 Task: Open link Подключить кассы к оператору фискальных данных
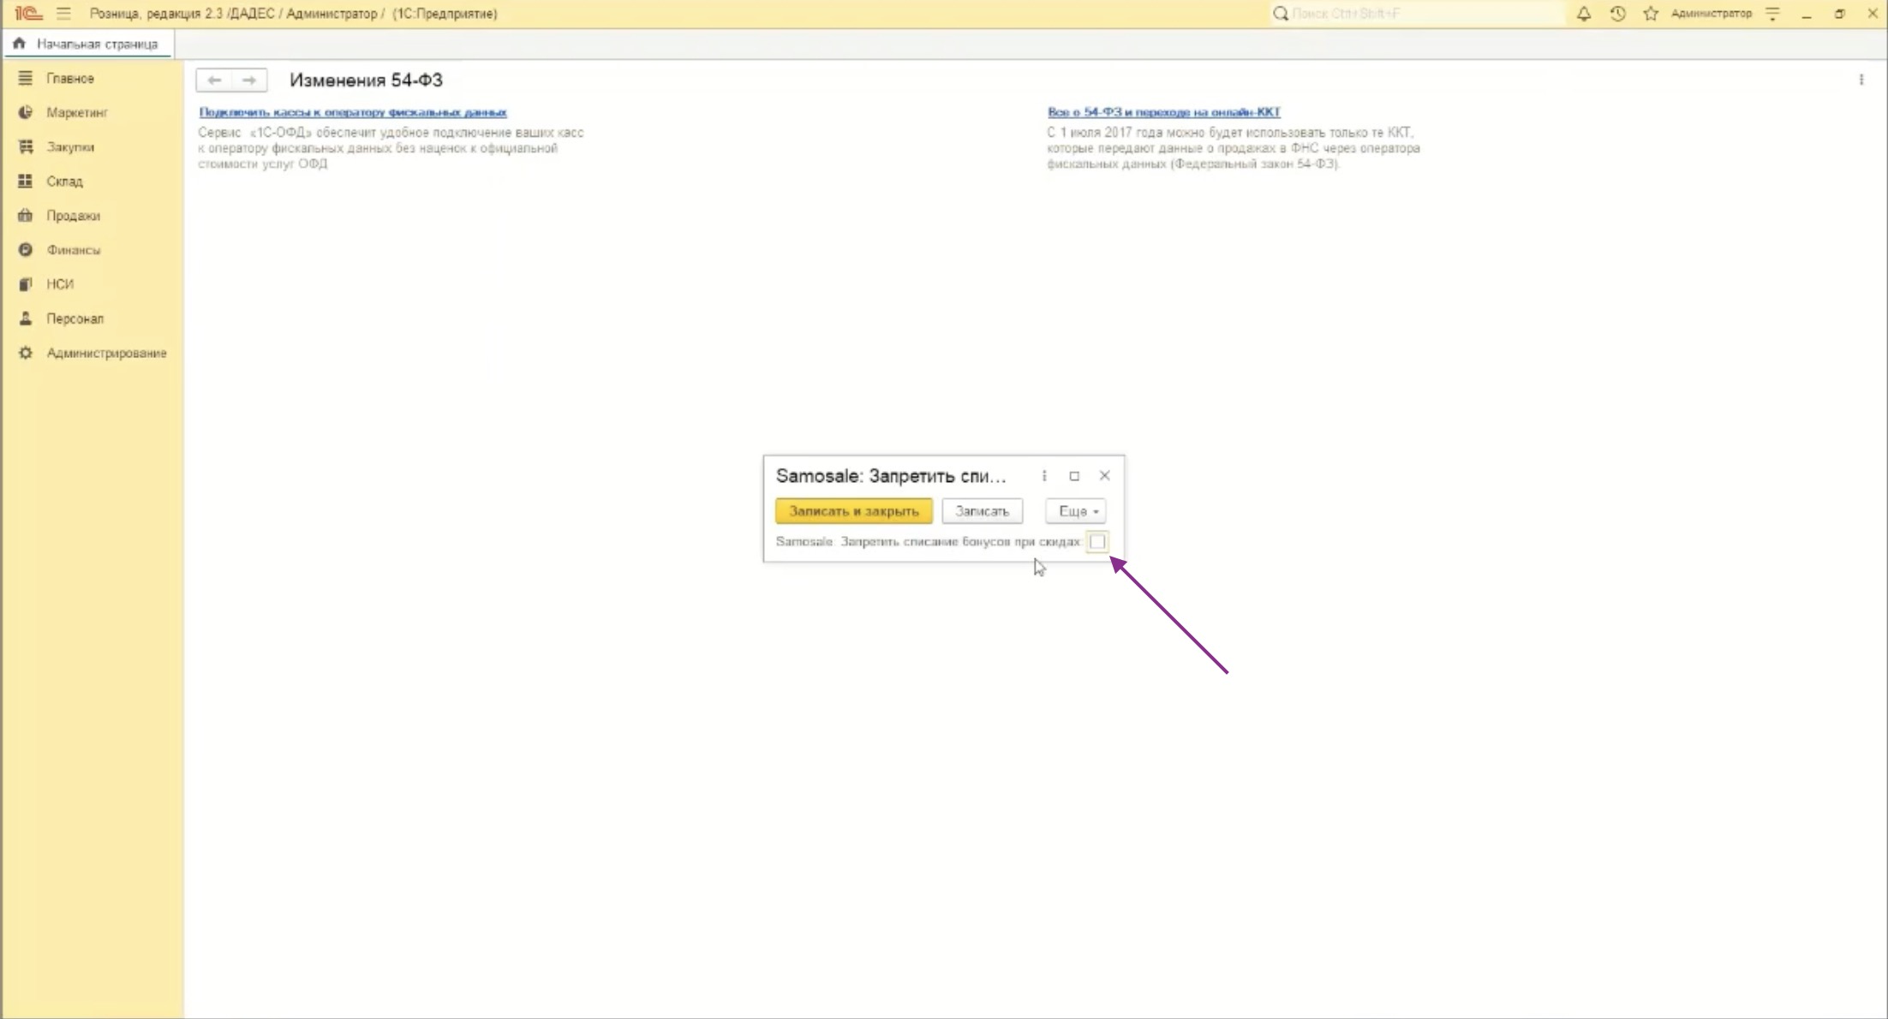[353, 112]
